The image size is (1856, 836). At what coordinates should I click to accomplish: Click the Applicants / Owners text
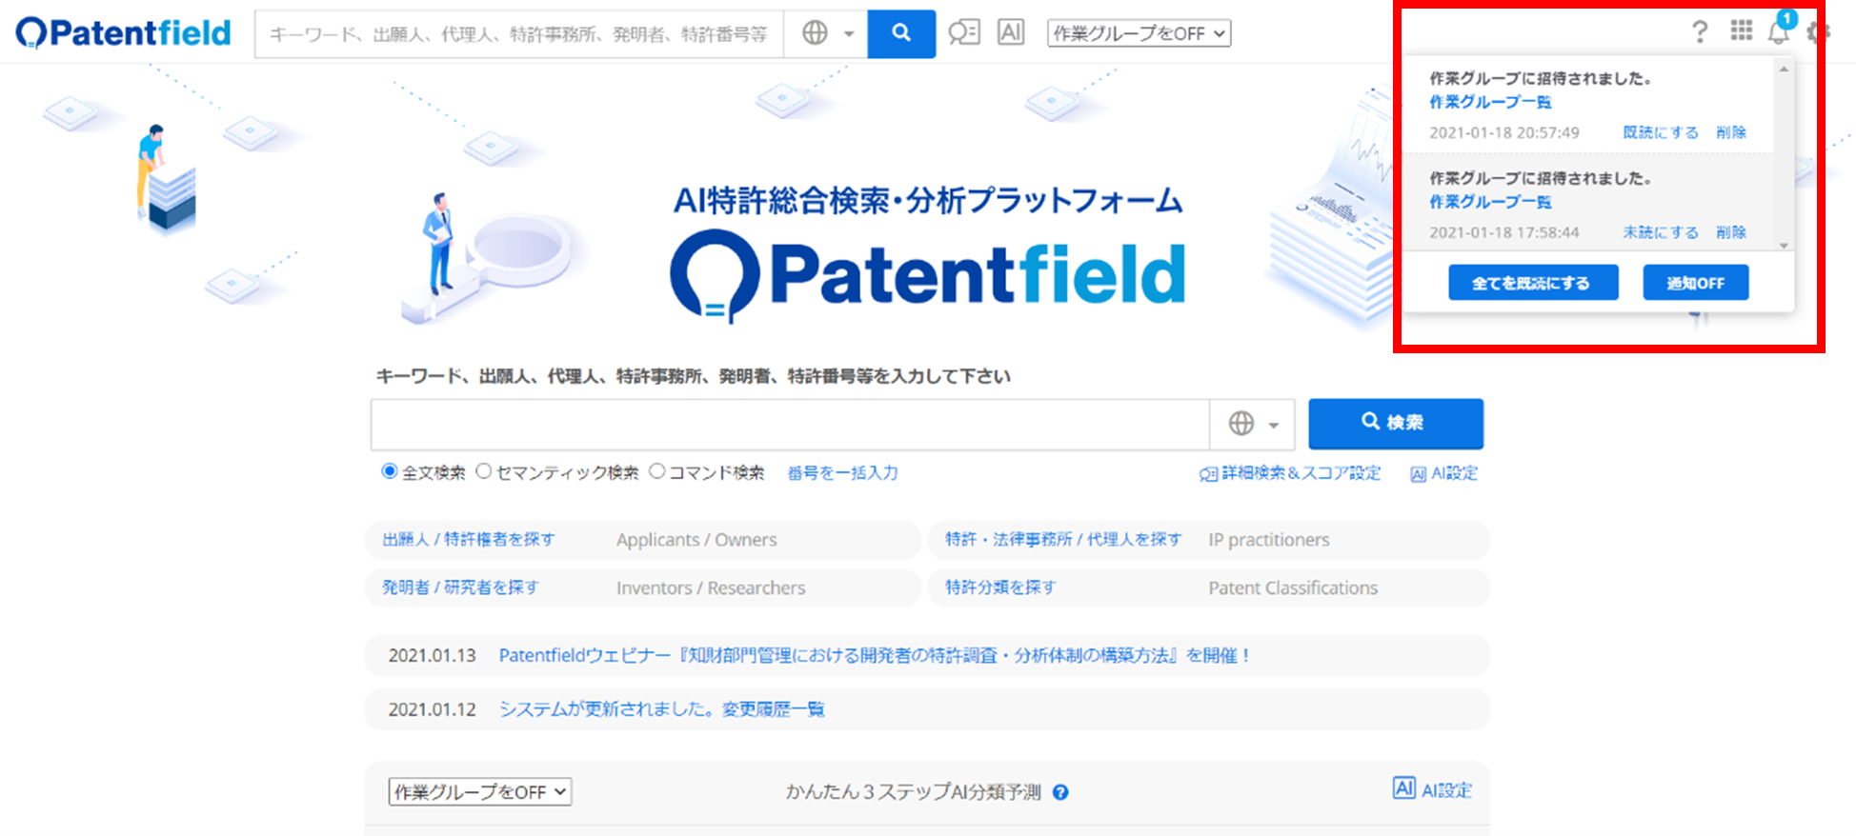(696, 540)
